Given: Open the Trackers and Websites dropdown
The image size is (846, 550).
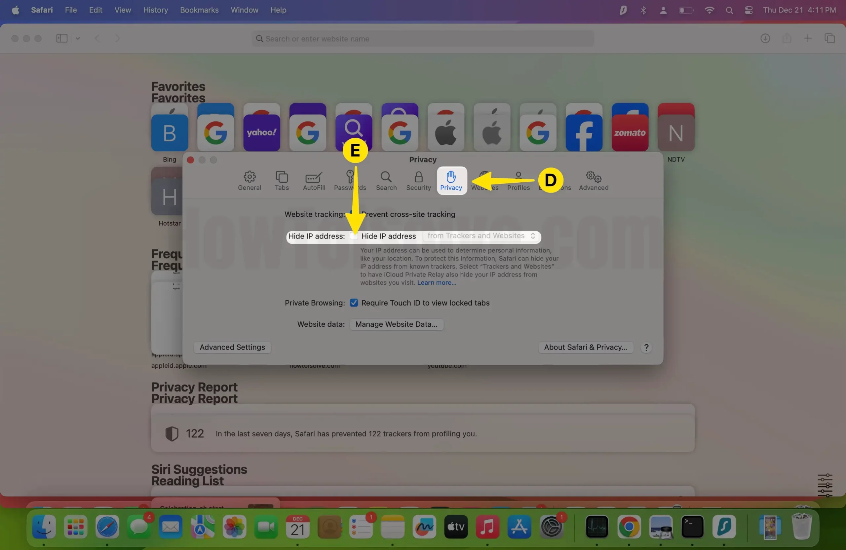Looking at the screenshot, I should click(481, 236).
